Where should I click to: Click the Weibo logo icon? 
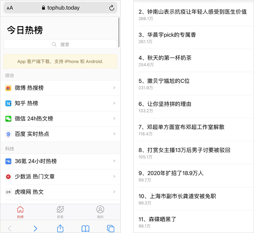tap(8, 88)
